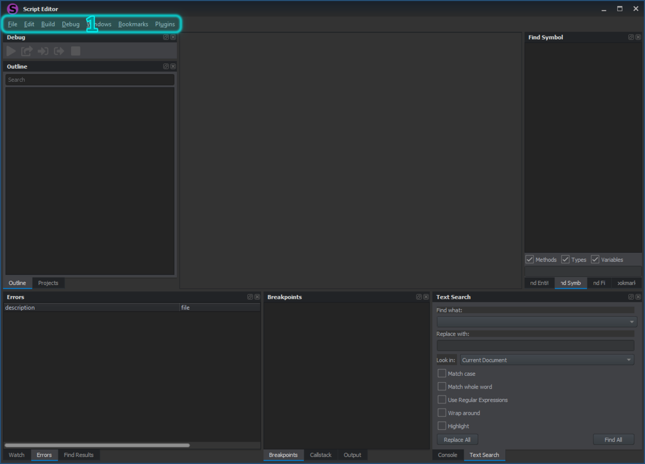Select the Step Into debug icon
The image size is (645, 464).
(42, 51)
